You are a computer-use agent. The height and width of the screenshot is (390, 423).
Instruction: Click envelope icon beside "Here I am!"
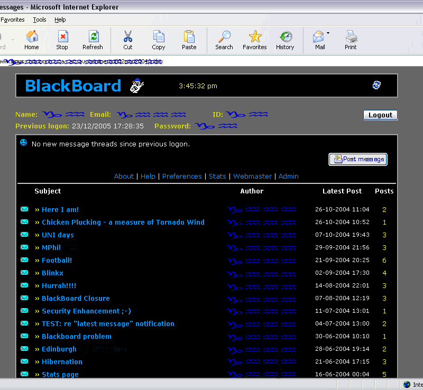24,209
